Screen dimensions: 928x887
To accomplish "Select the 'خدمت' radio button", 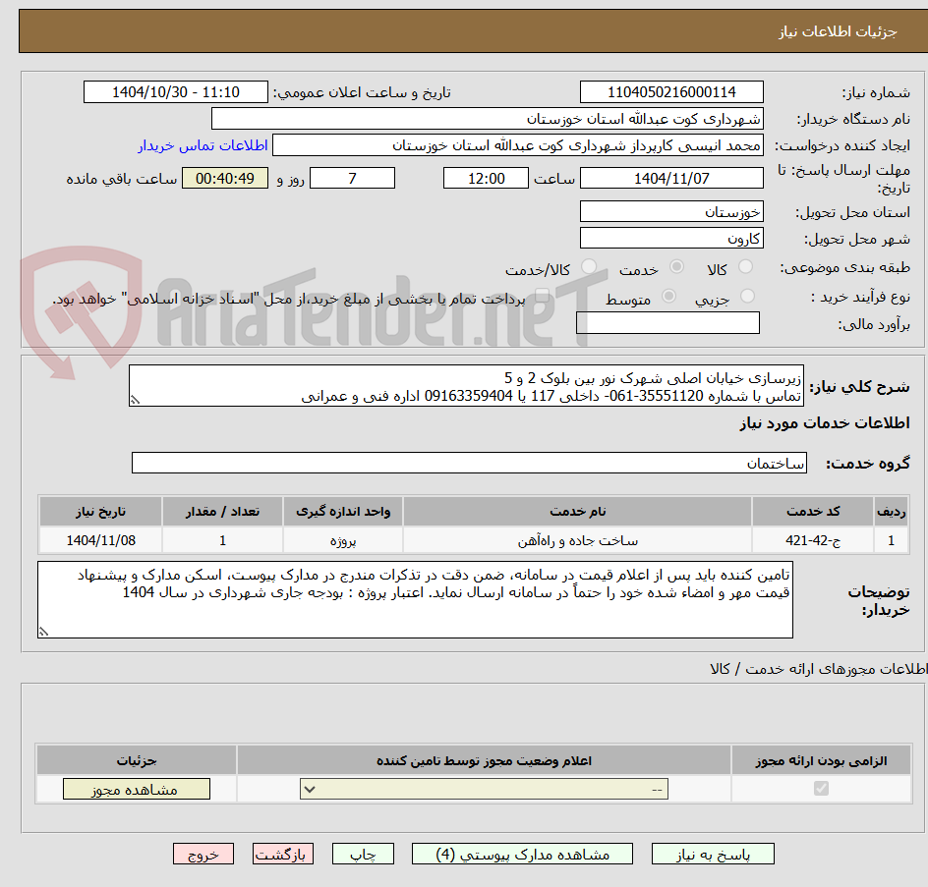I will pos(676,267).
